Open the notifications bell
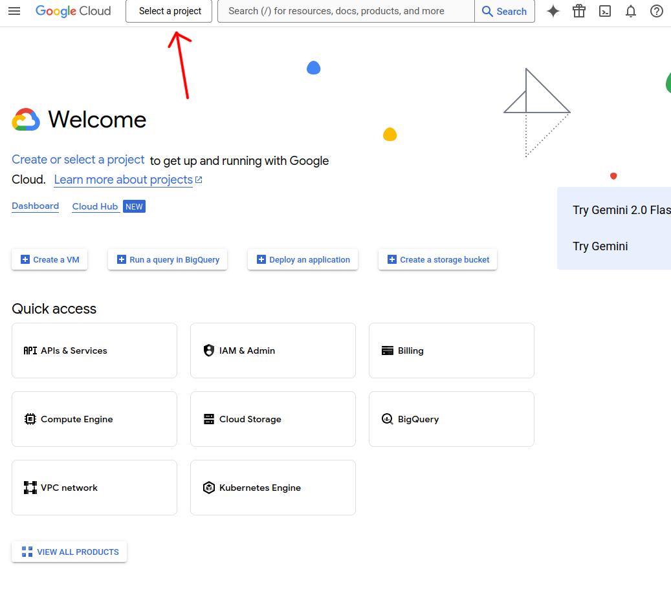 [631, 11]
